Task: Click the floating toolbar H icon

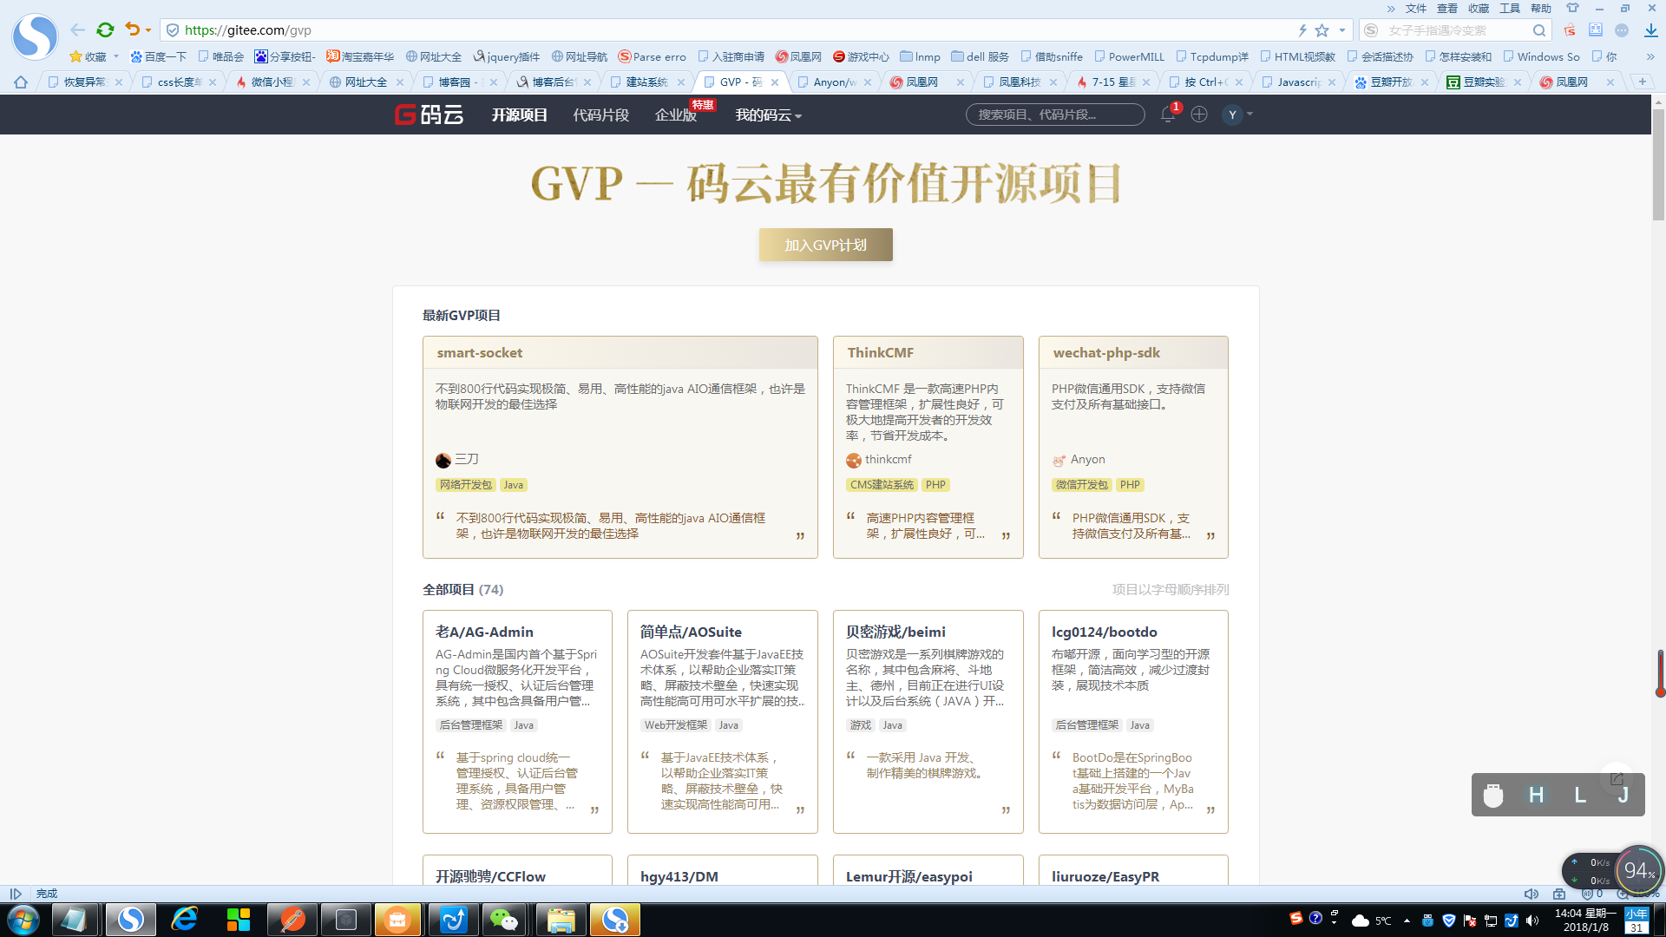Action: (x=1536, y=795)
